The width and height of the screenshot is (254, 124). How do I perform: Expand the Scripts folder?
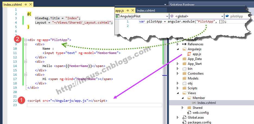(x=178, y=88)
